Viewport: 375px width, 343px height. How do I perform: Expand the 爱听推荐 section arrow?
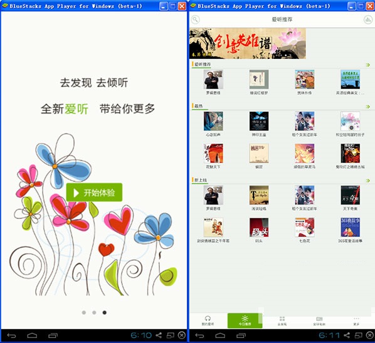pos(368,65)
